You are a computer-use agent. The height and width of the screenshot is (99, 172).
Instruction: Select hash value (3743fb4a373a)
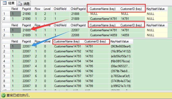tap(121, 81)
